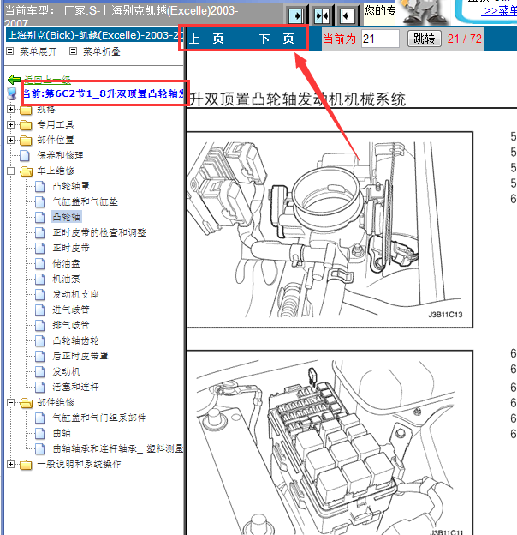Click the split-panes-equally double arrow icon
Viewport: 517px width, 535px height.
click(321, 15)
